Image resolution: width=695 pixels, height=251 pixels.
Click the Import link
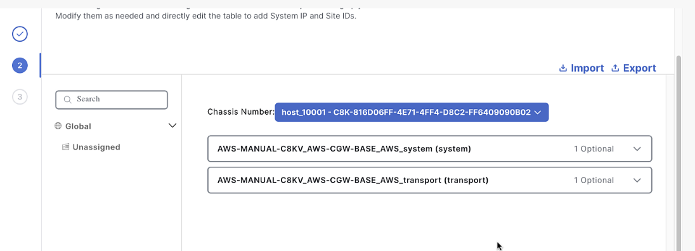tap(587, 68)
